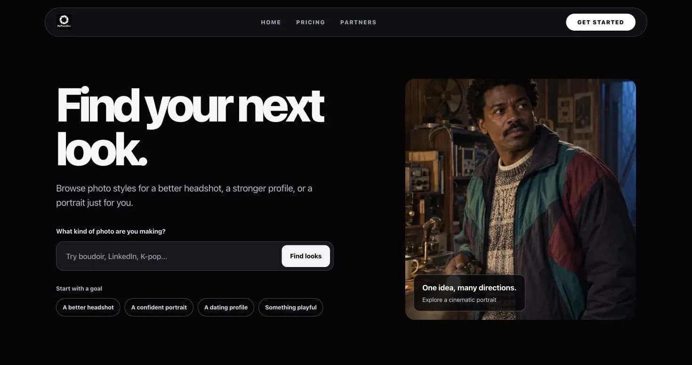The image size is (692, 365).
Task: Click the GET STARTED button
Action: pyautogui.click(x=600, y=22)
